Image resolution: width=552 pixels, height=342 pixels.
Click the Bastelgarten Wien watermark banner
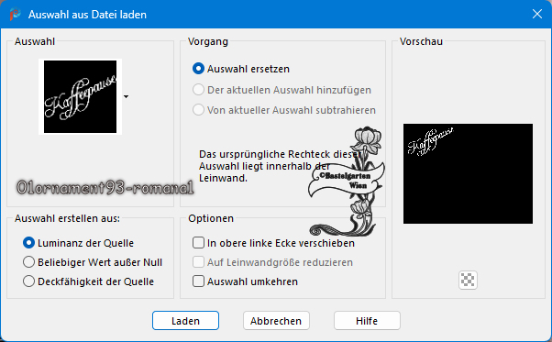coord(346,182)
